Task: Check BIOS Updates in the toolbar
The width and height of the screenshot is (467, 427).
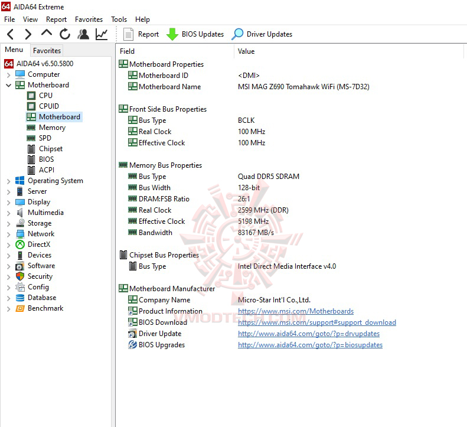Action: [x=195, y=34]
